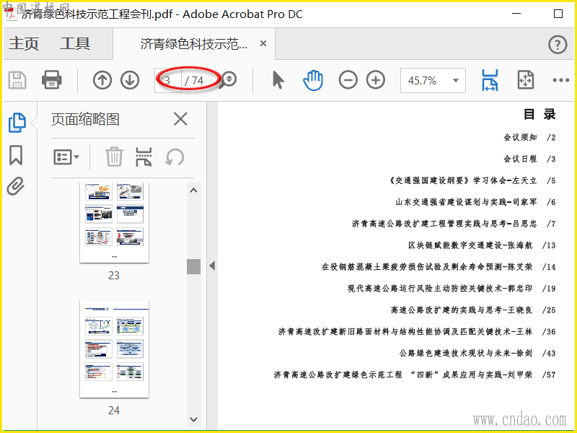Choose the Selection arrow tool

[278, 80]
